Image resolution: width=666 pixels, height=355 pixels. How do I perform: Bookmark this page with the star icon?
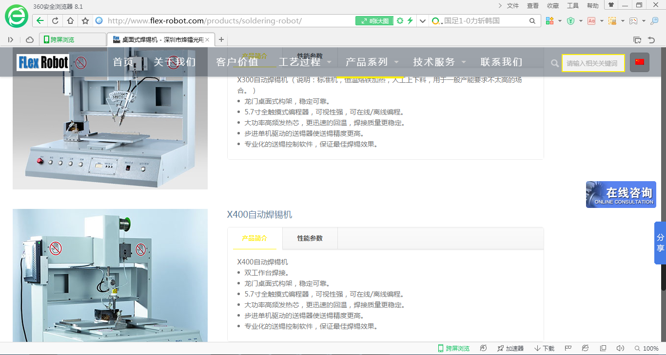(x=85, y=21)
